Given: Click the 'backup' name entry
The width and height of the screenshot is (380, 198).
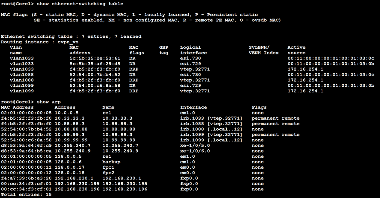Looking at the screenshot, I should [x=111, y=162].
